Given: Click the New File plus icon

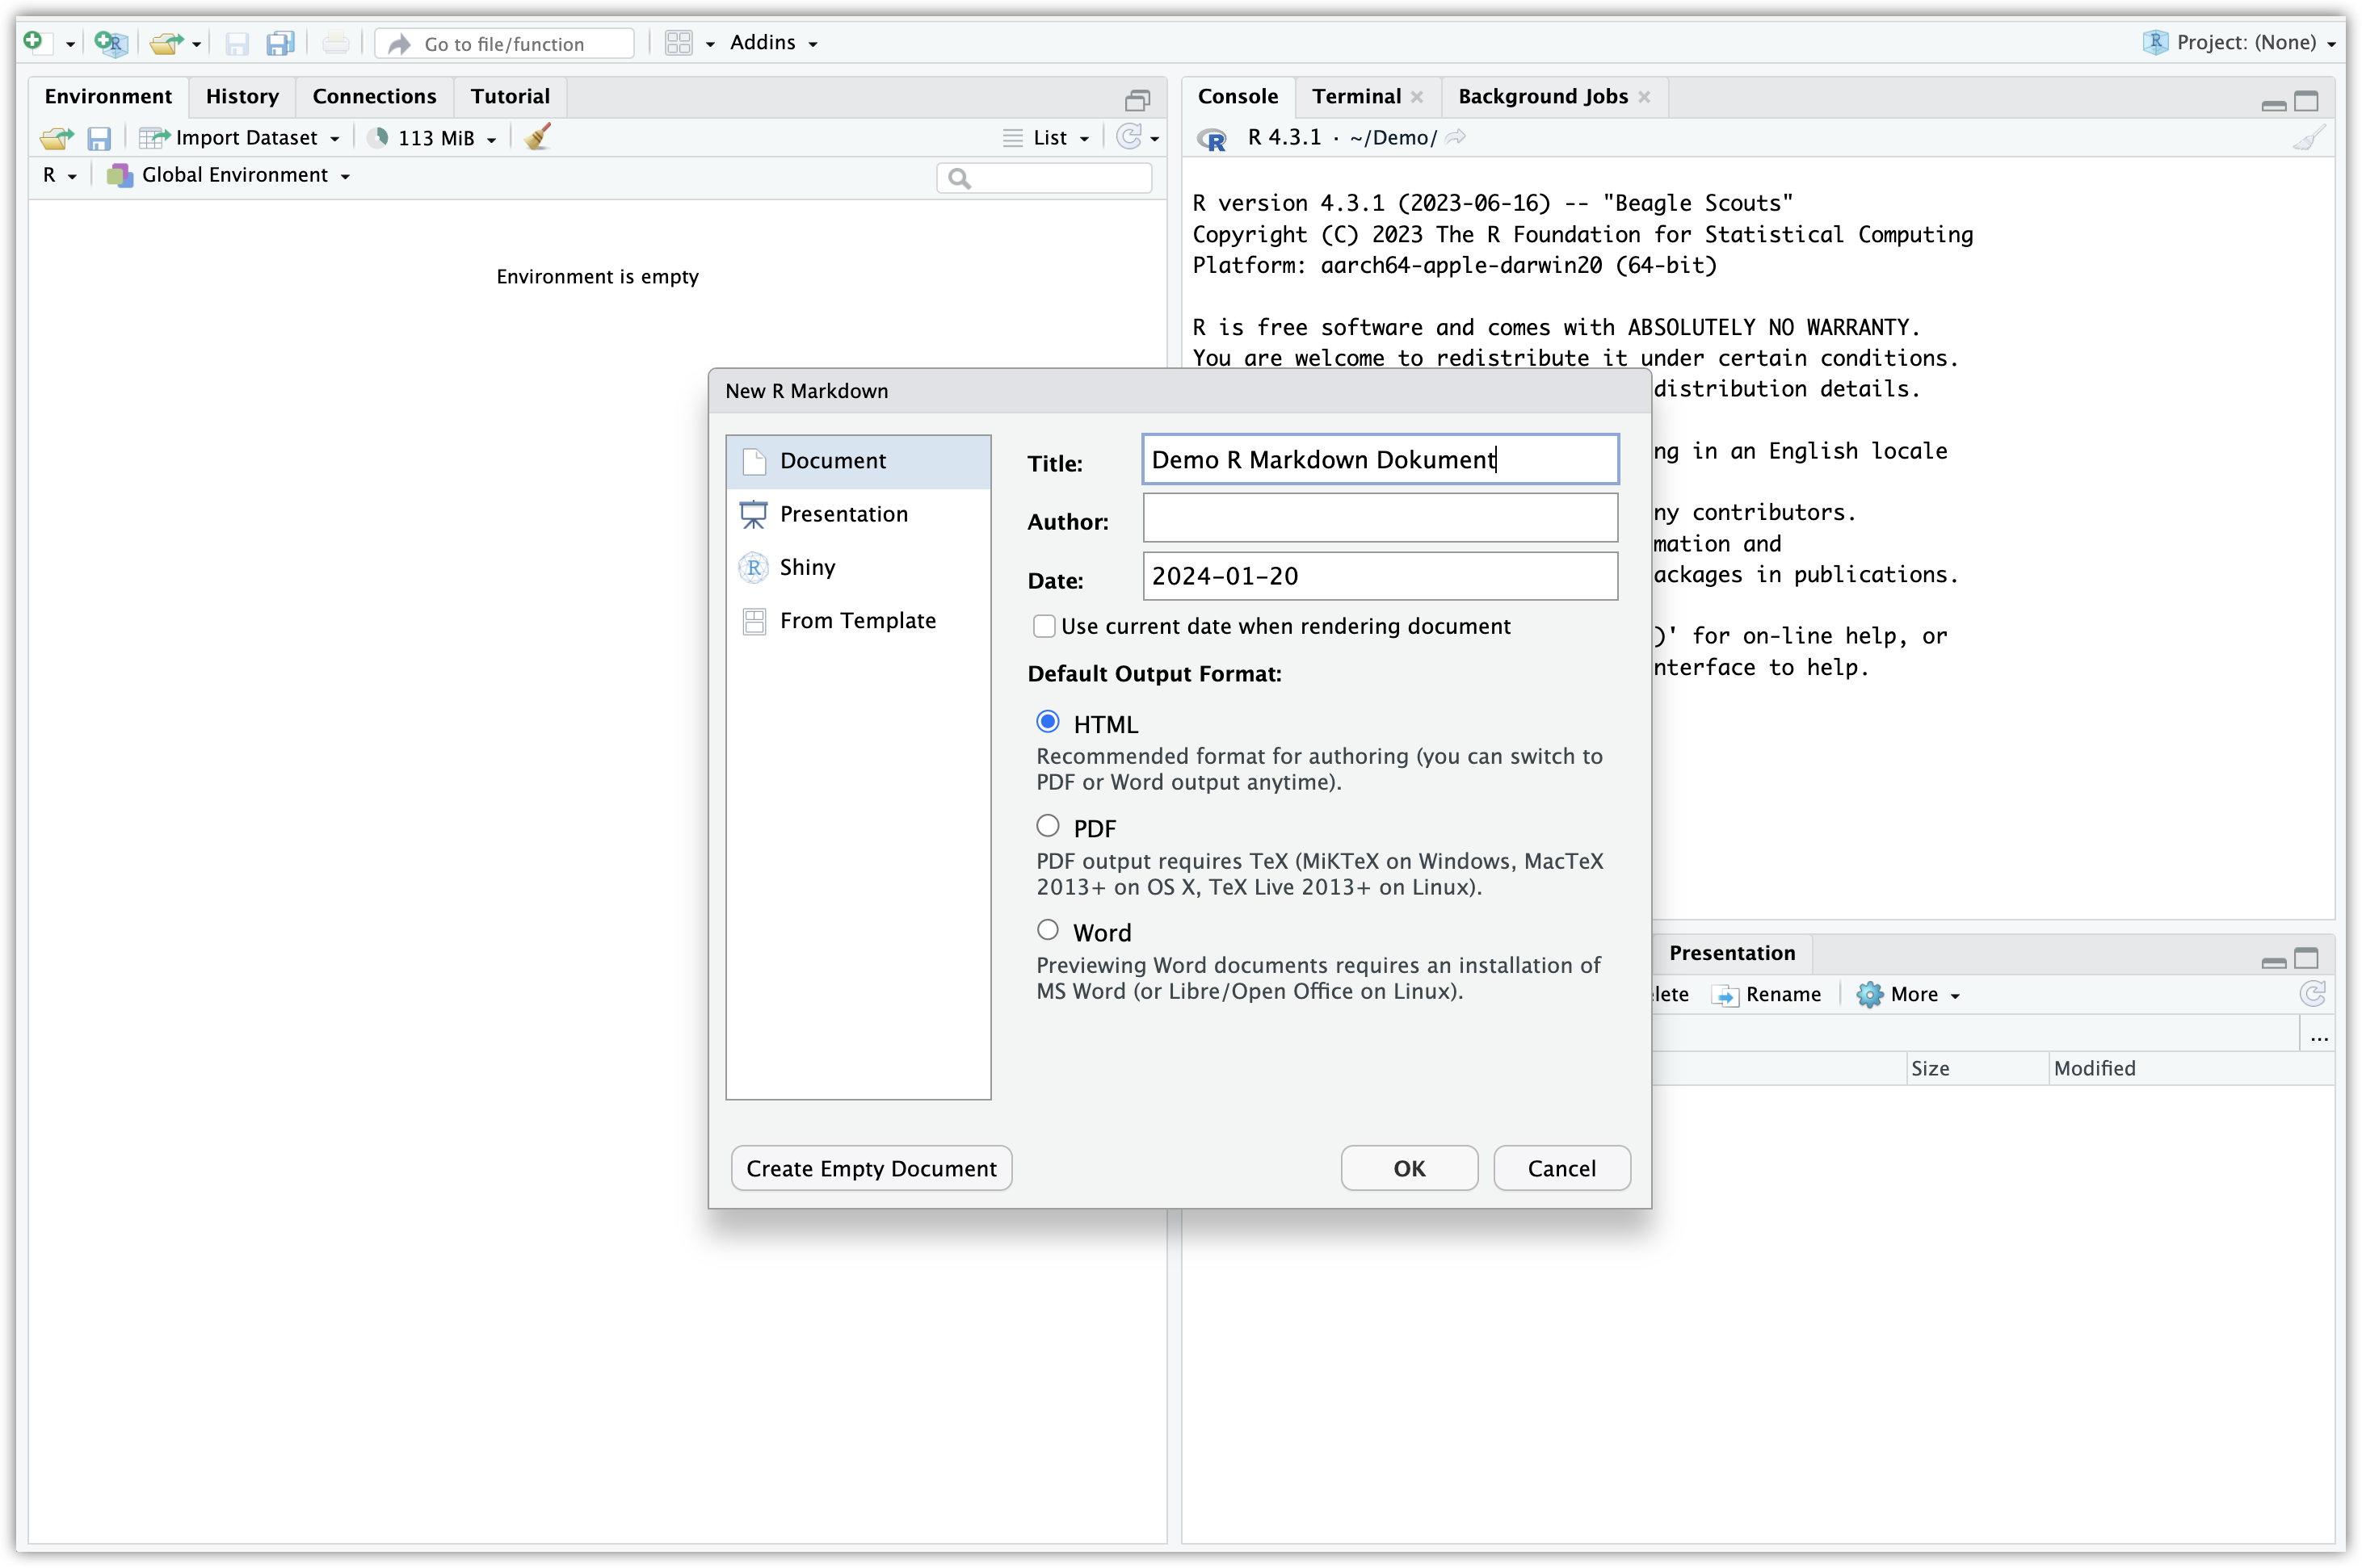Looking at the screenshot, I should pos(34,42).
